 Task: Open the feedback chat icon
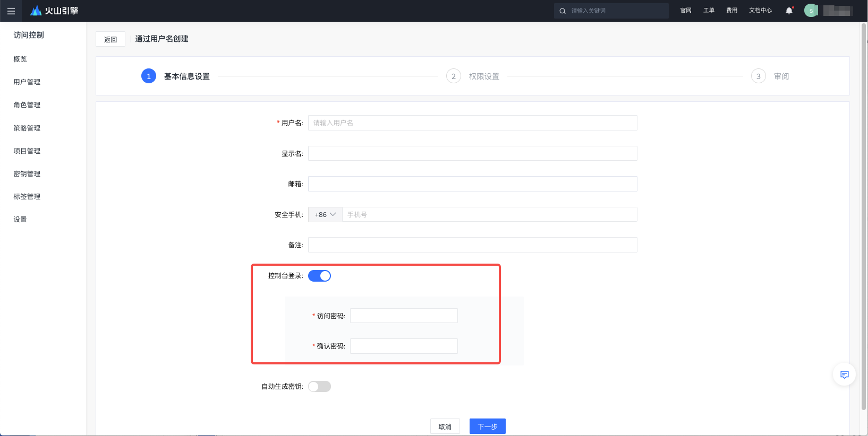point(844,374)
